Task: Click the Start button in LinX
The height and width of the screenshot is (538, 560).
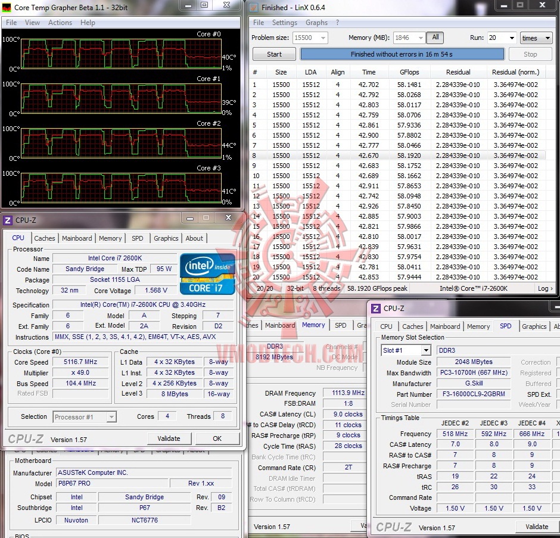Action: tap(274, 54)
